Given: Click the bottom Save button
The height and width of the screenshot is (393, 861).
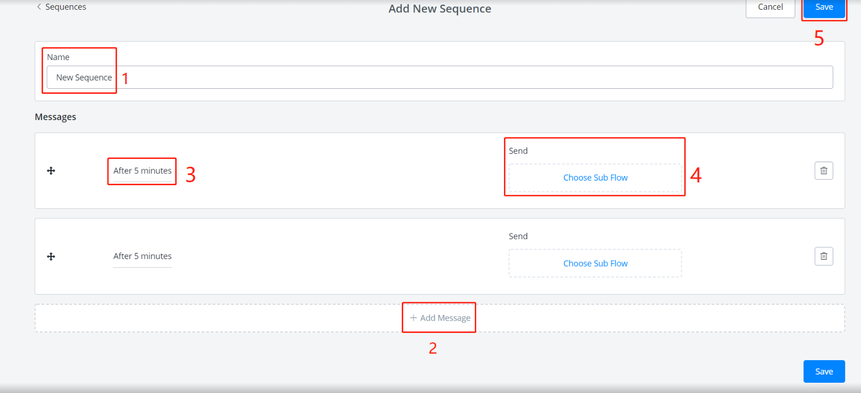Looking at the screenshot, I should (823, 371).
